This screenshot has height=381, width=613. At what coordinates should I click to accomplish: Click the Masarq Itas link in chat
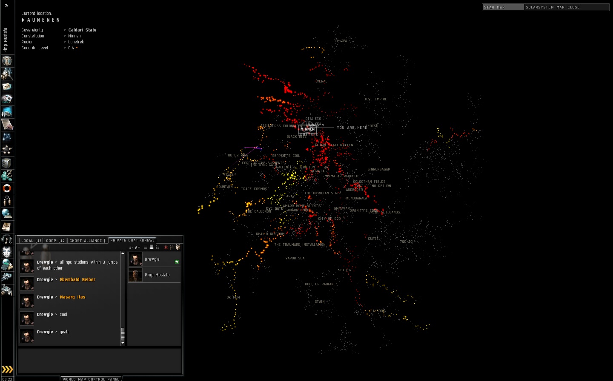pos(72,297)
